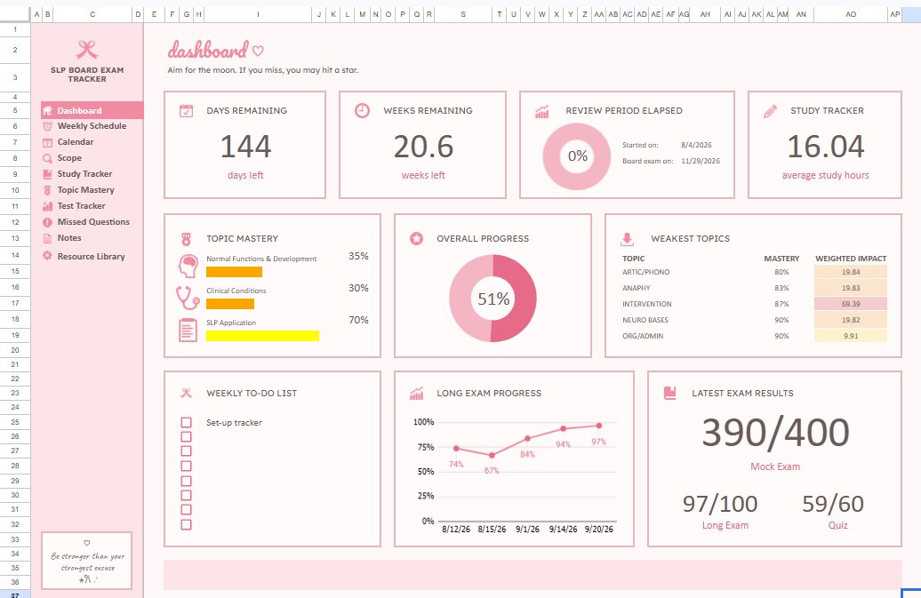Select the orange Normal Functions mastery bar

234,272
